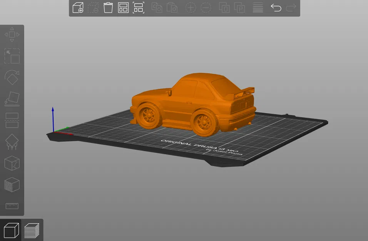Use the Place on face tool
368x241 pixels.
(x=12, y=99)
